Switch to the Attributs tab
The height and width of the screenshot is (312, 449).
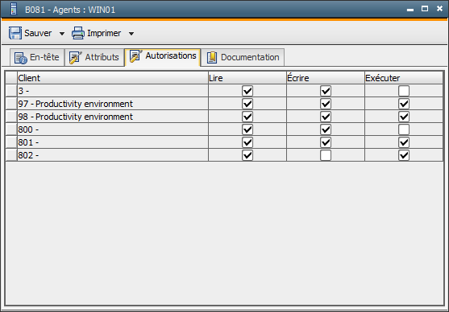coord(94,57)
